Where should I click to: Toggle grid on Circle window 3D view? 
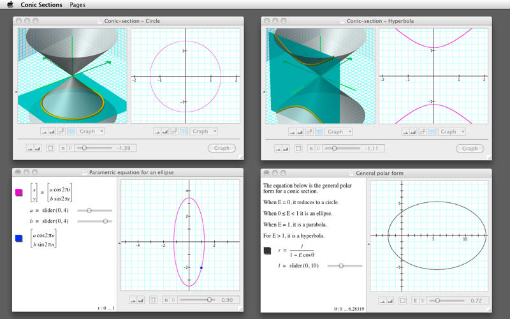(71, 131)
